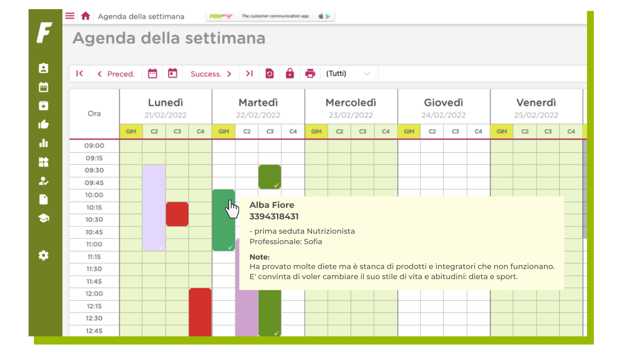This screenshot has width=627, height=353.
Task: Open the bar chart statistics icon
Action: pos(43,143)
